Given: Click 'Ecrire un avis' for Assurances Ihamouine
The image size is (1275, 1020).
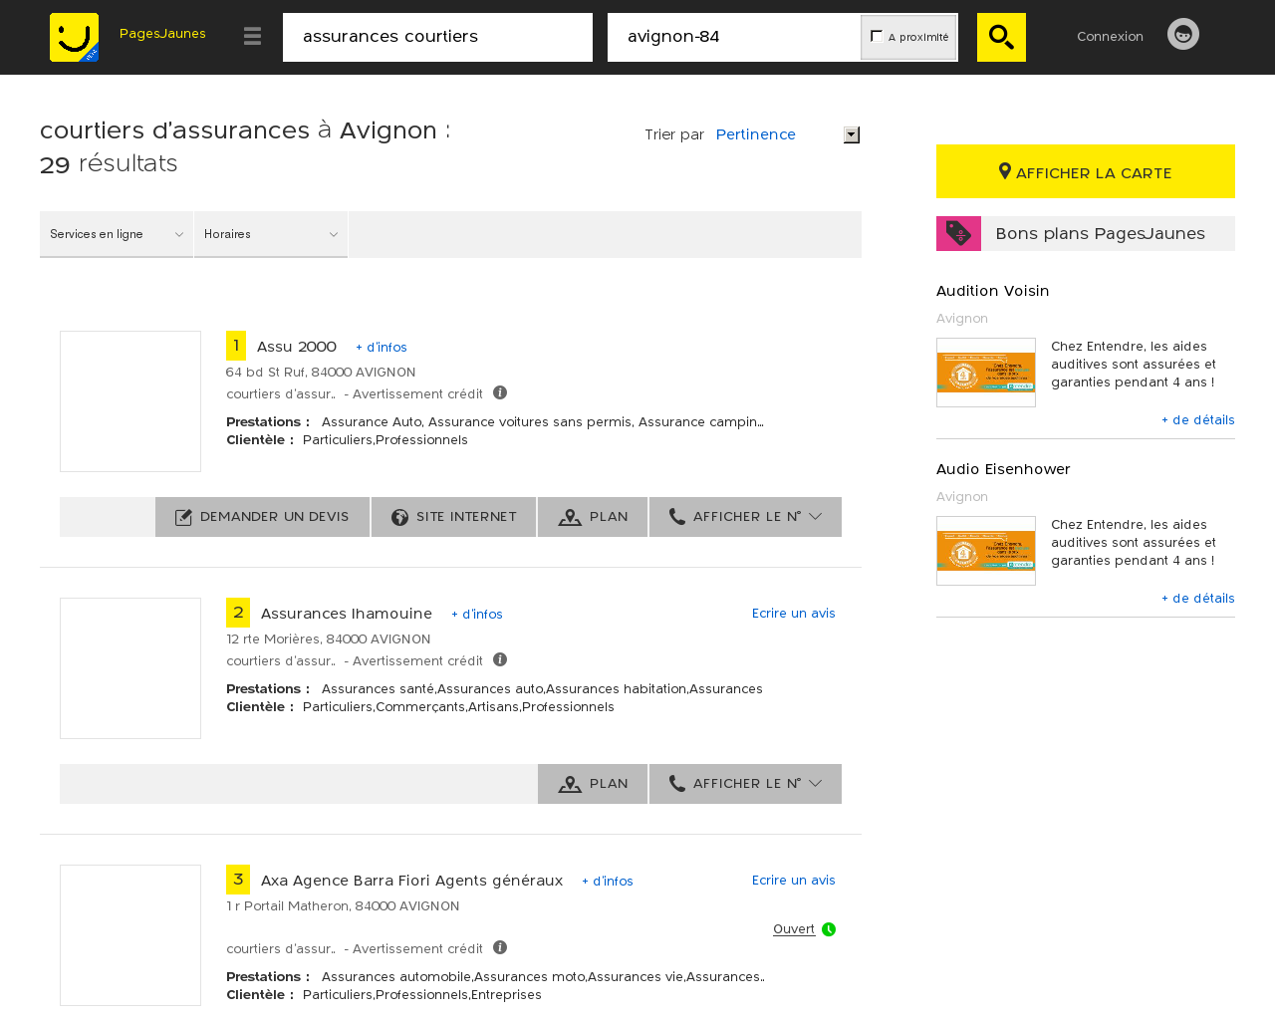Looking at the screenshot, I should (x=794, y=614).
